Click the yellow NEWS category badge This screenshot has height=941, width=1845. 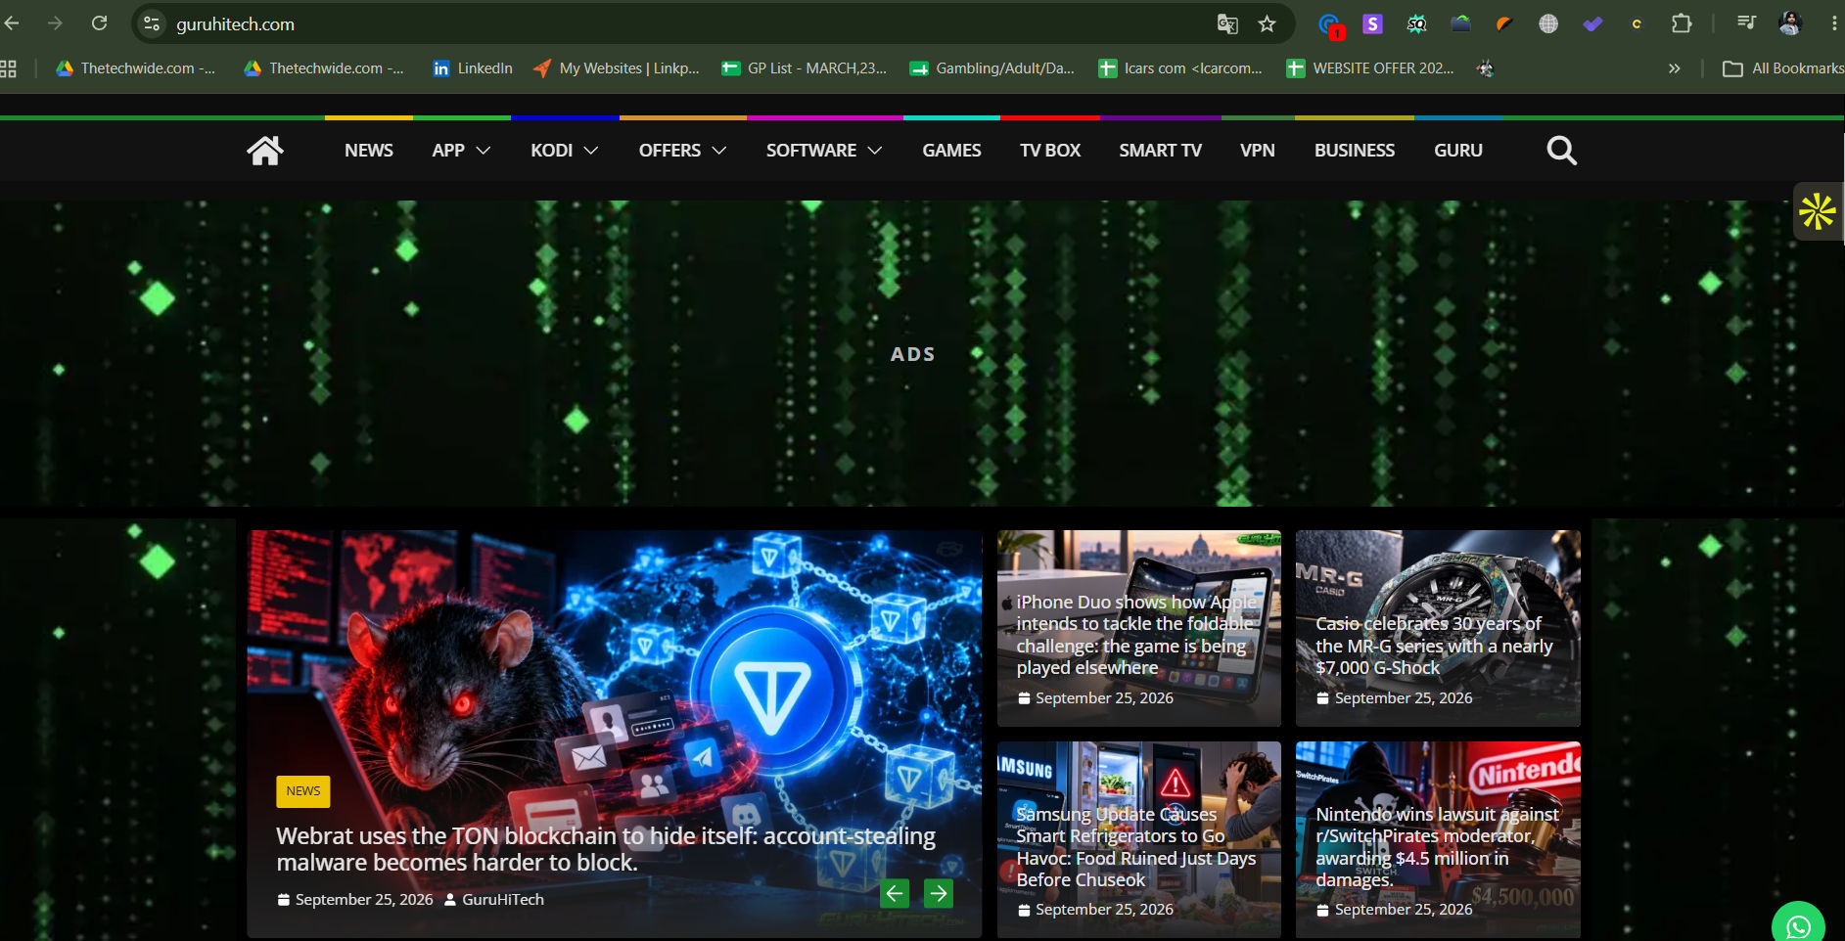click(303, 791)
